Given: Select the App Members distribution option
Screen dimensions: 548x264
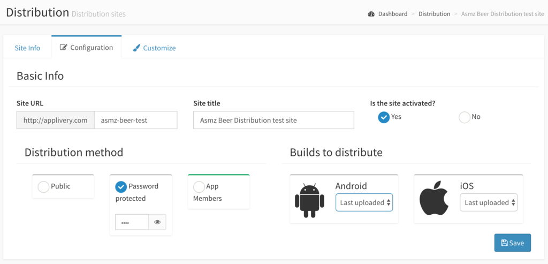Looking at the screenshot, I should pos(199,187).
